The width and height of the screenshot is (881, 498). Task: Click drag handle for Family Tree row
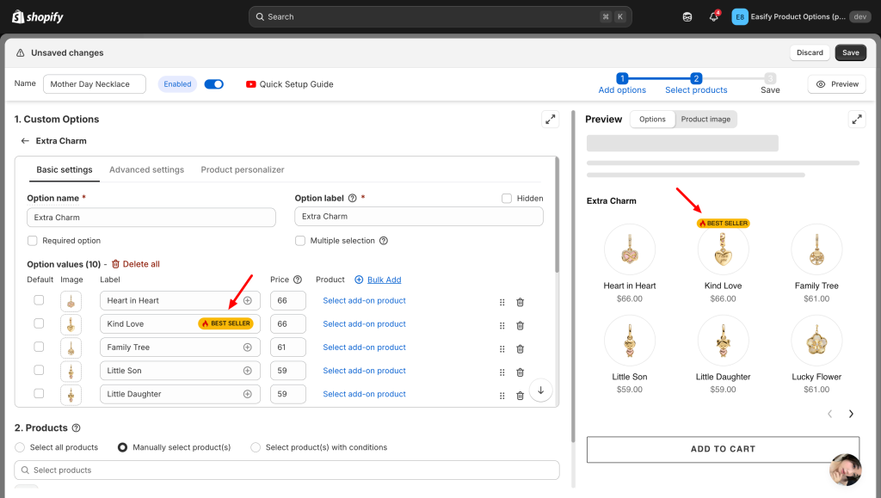pyautogui.click(x=502, y=348)
